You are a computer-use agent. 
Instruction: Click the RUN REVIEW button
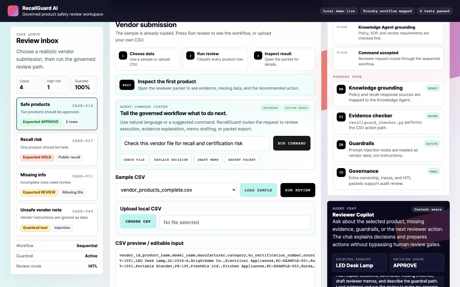click(298, 190)
